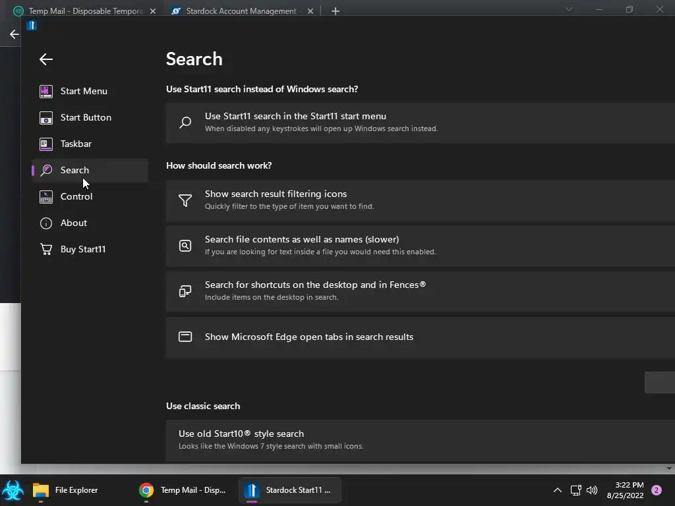This screenshot has height=506, width=675.
Task: Click the volume speaker icon in tray
Action: click(x=592, y=490)
